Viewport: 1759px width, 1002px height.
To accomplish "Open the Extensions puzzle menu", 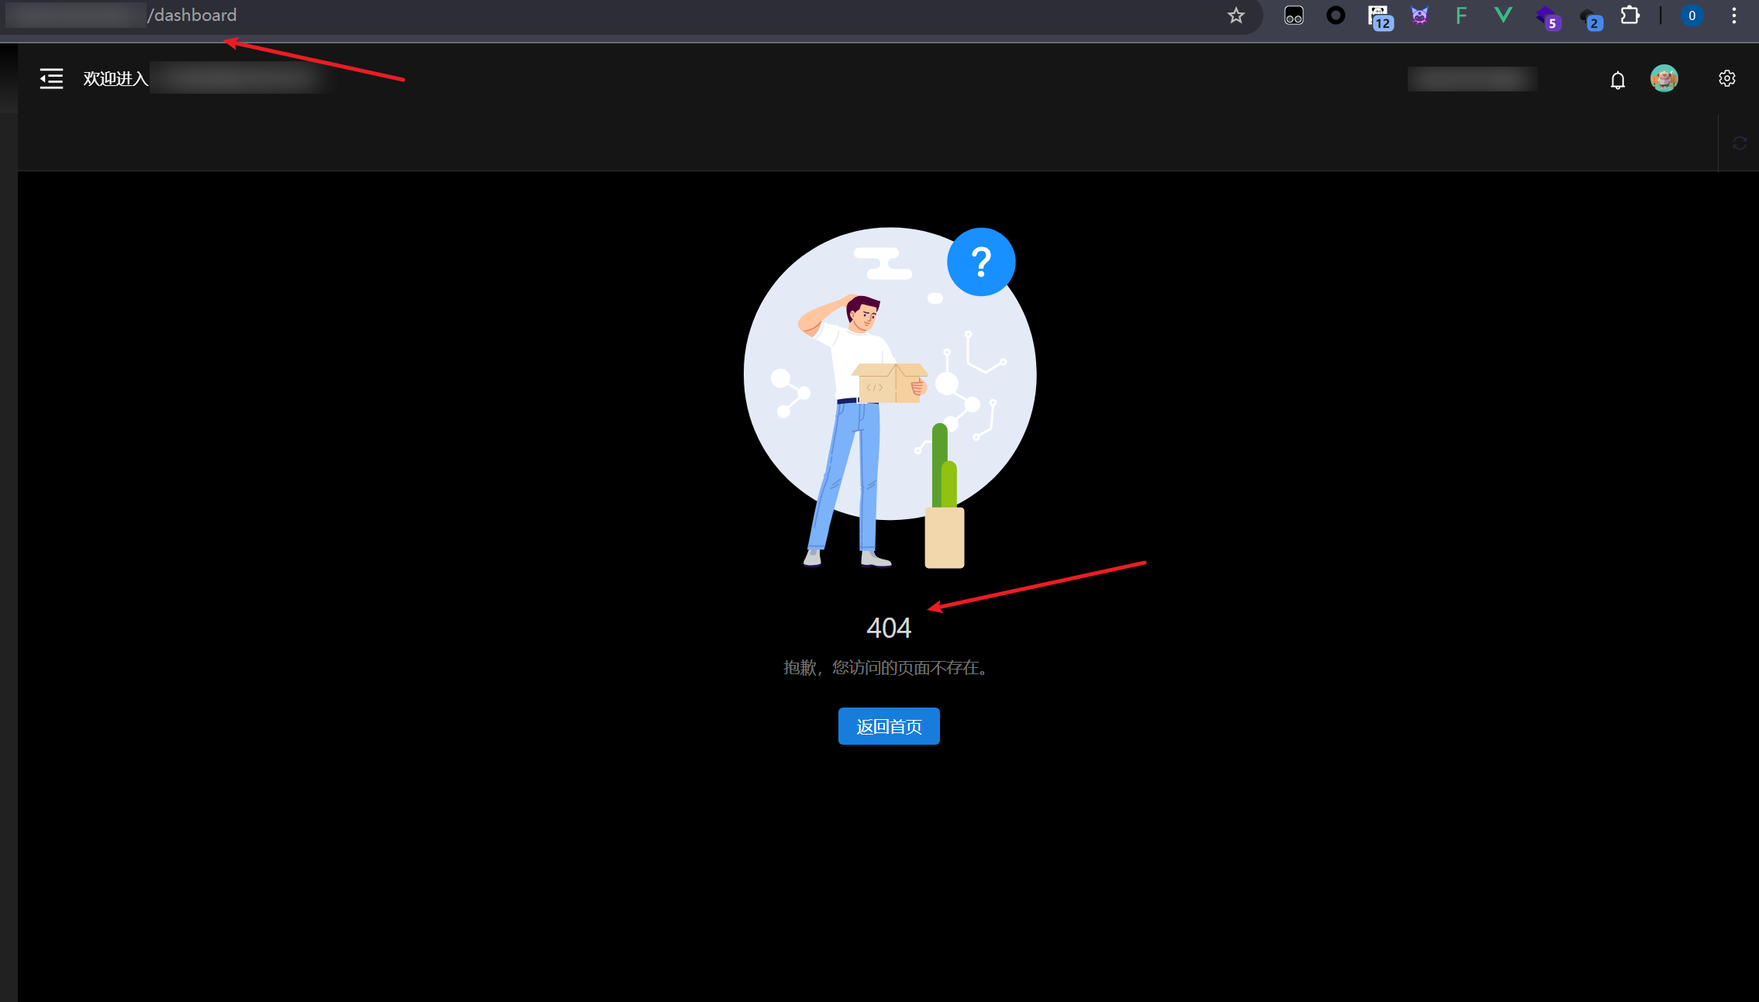I will tap(1629, 15).
